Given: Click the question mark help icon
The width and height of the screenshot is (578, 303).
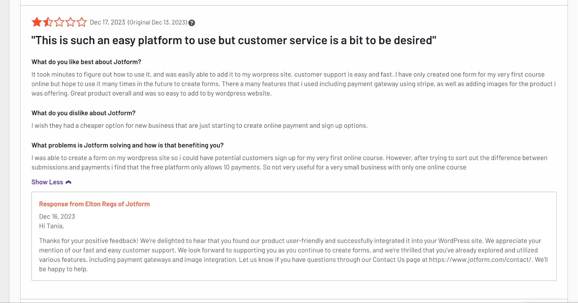Looking at the screenshot, I should pos(192,23).
